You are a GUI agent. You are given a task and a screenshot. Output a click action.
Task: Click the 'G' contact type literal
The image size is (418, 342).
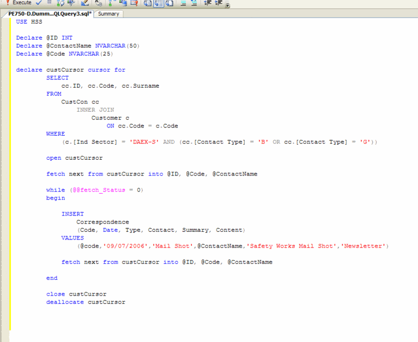coord(365,142)
